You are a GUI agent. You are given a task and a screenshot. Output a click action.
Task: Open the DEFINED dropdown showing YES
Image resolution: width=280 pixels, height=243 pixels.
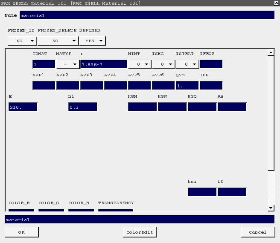(93, 41)
